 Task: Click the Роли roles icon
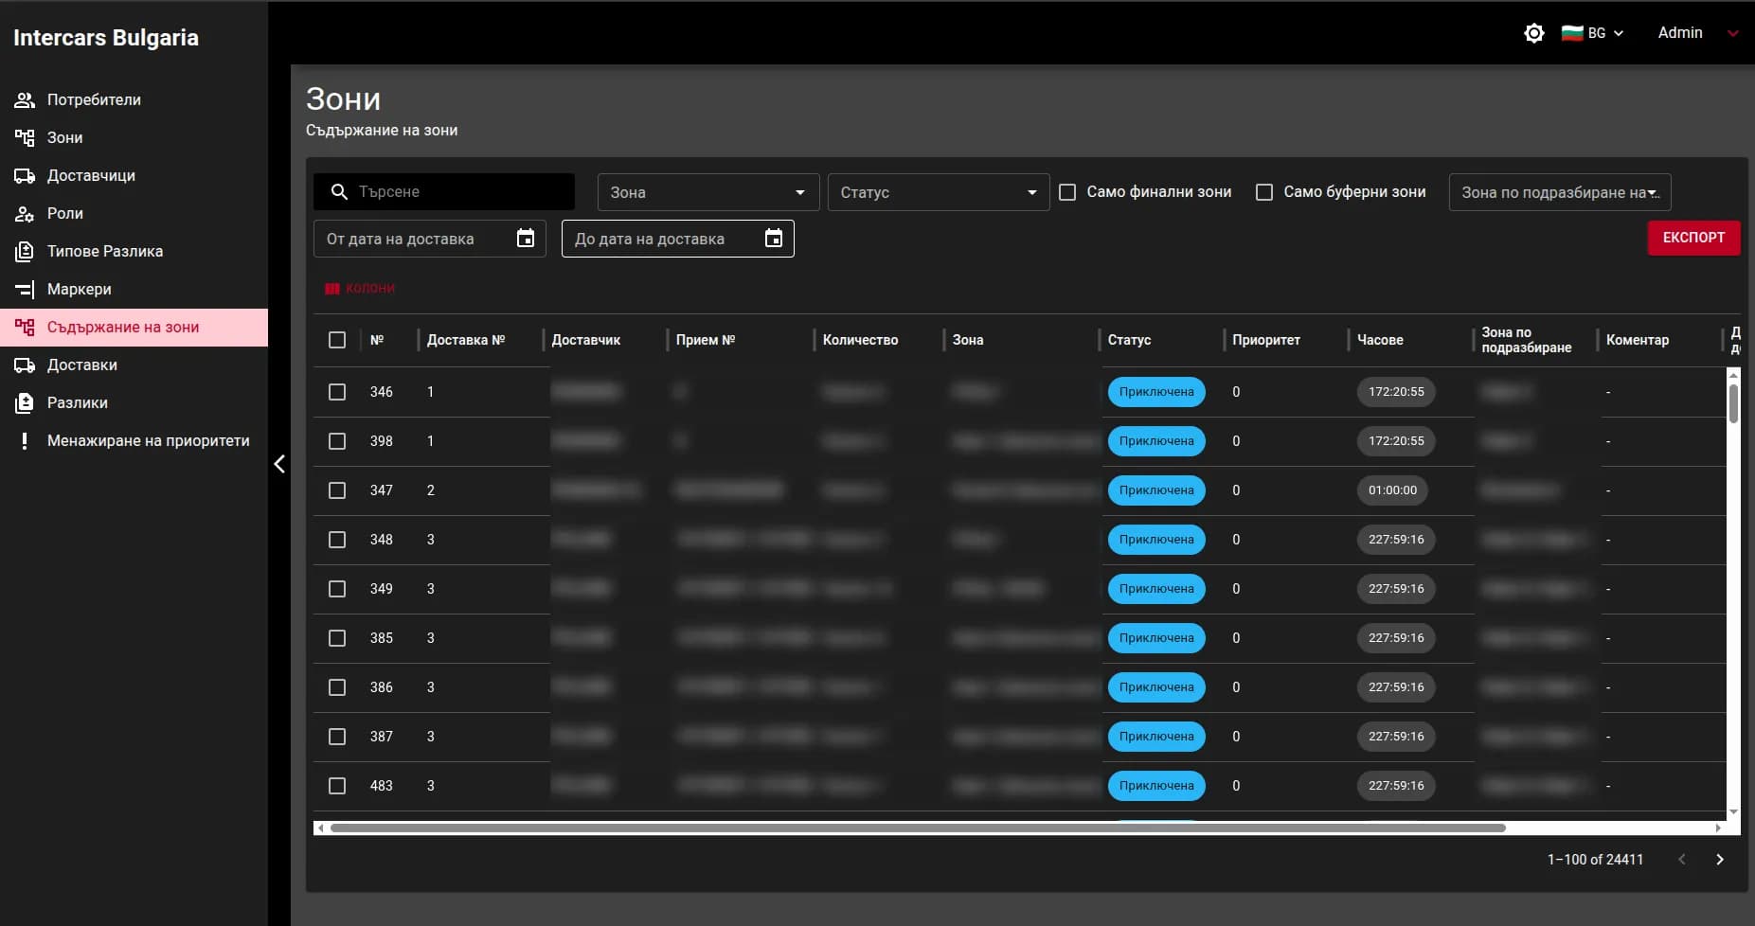pos(25,213)
